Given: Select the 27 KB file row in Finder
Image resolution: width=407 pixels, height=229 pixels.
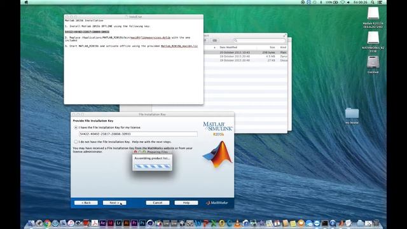Looking at the screenshot, I should (x=245, y=60).
